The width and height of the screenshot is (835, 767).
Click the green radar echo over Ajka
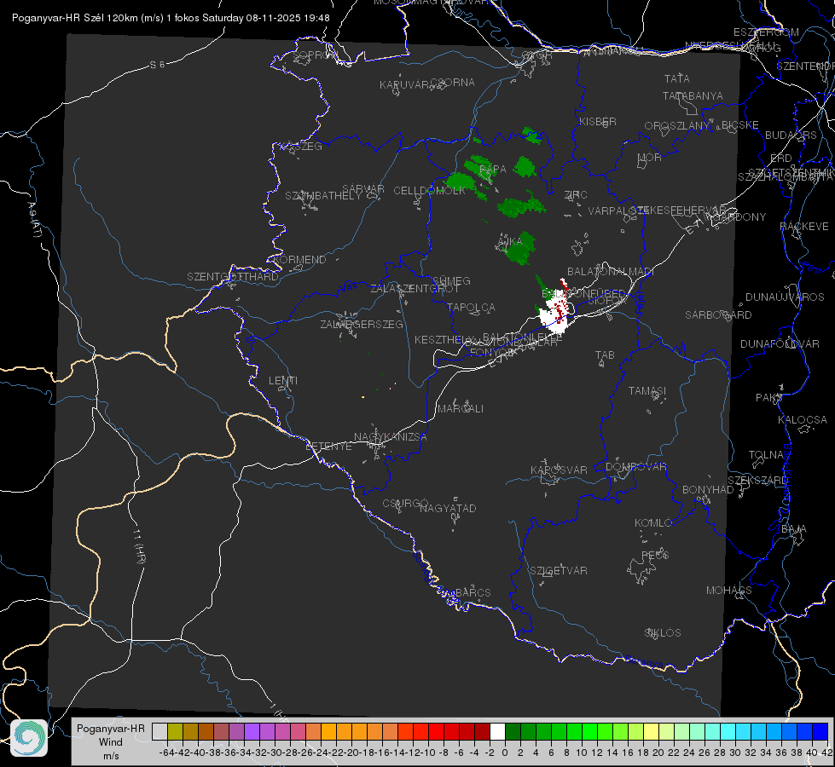pos(519,249)
